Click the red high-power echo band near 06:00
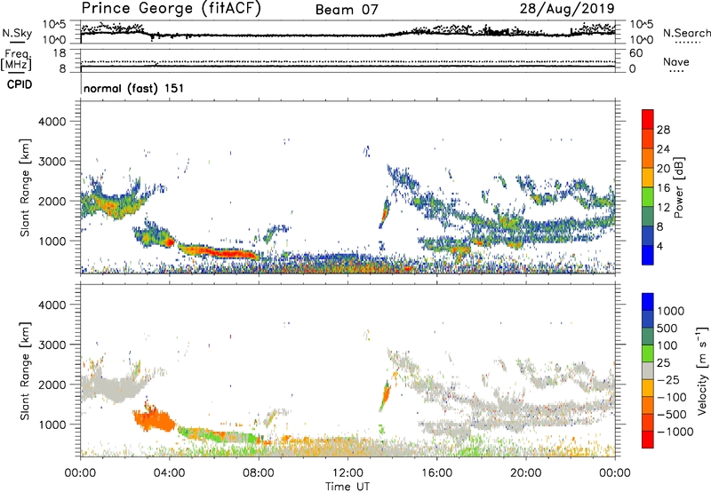The image size is (711, 492). (x=218, y=251)
